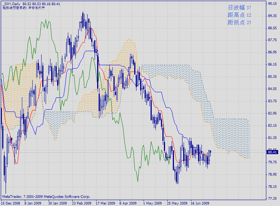Screen dimensions: 280x206
Task: Click the _DXY,Daily chart title
Action: coord(11,3)
